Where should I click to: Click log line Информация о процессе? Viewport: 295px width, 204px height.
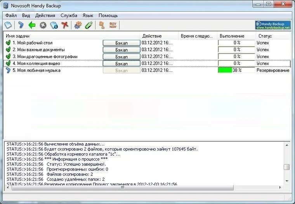[57, 159]
